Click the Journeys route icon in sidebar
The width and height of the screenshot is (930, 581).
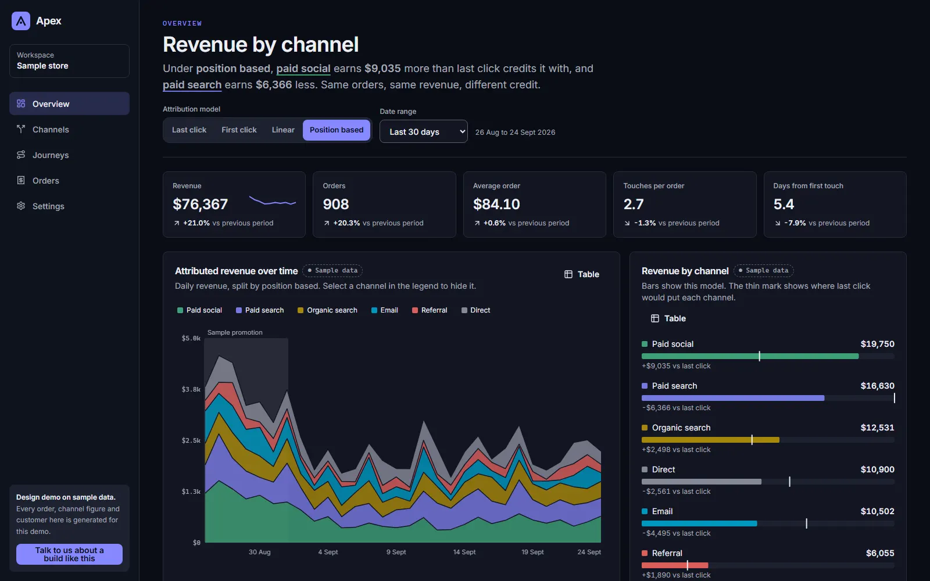(x=21, y=155)
